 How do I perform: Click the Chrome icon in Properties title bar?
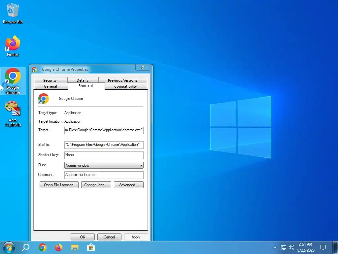34,69
